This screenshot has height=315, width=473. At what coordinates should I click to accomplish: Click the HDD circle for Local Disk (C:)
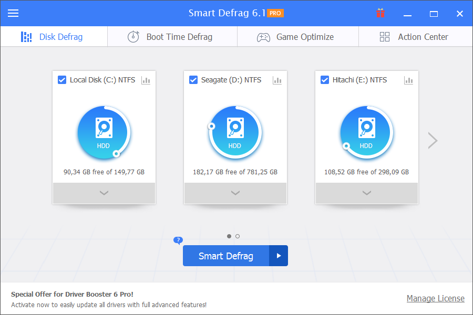pos(104,132)
